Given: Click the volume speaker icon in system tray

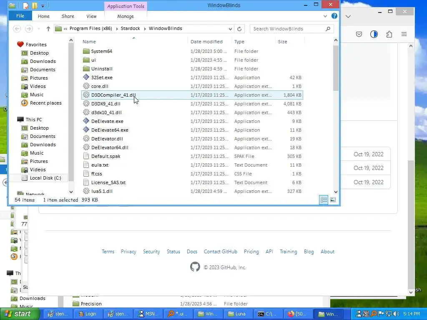Looking at the screenshot, I should 396,314.
